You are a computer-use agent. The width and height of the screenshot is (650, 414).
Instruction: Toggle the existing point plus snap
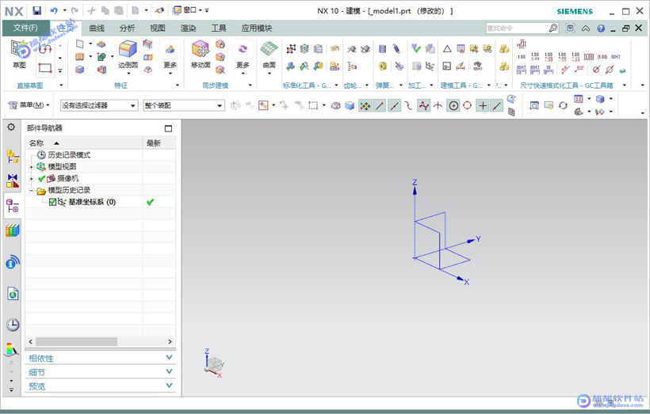pyautogui.click(x=483, y=105)
